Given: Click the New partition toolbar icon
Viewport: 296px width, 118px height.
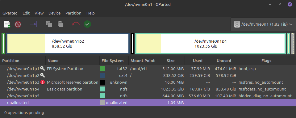Looking at the screenshot, I should (7, 24).
